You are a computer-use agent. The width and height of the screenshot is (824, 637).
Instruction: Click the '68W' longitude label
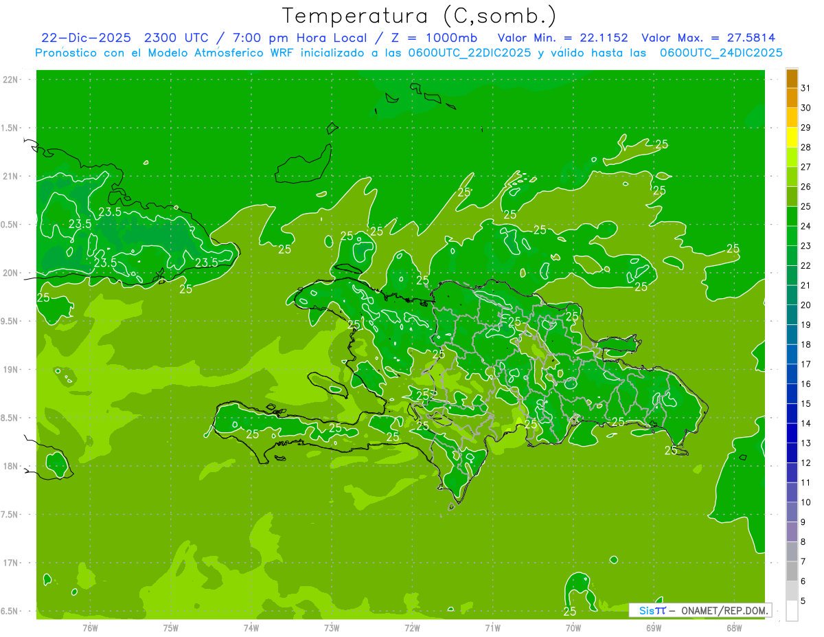733,627
